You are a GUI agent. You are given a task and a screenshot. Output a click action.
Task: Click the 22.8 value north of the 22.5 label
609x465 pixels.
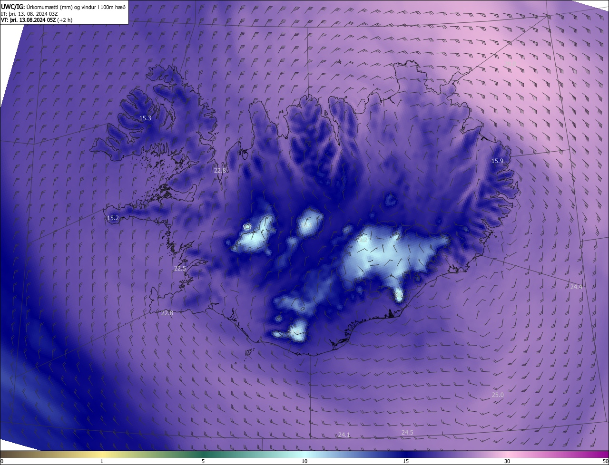click(220, 170)
